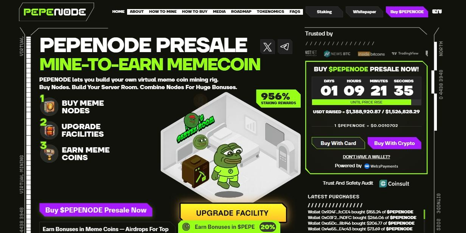Open the TOKENOMICS menu item
The height and width of the screenshot is (233, 466).
pos(270,11)
